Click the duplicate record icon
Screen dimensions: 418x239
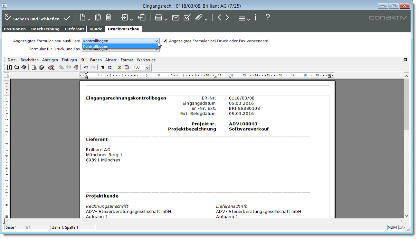click(98, 18)
